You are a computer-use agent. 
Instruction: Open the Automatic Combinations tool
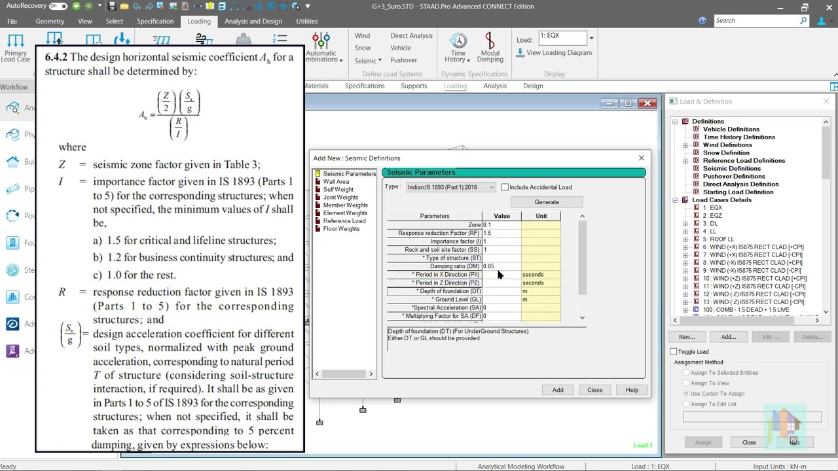[321, 48]
